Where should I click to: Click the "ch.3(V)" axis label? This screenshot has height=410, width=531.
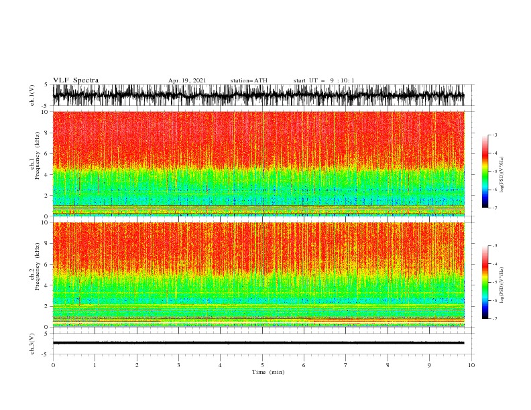coord(32,344)
